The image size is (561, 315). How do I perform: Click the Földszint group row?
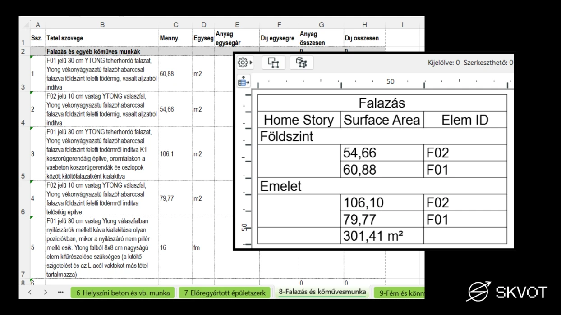pyautogui.click(x=382, y=136)
